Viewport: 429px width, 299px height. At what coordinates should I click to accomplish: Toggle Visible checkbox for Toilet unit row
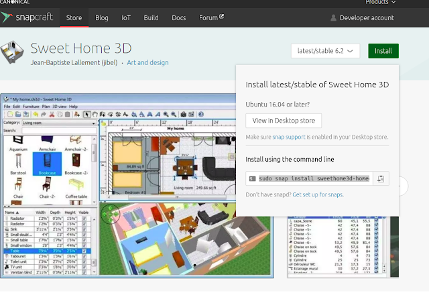(x=84, y=261)
